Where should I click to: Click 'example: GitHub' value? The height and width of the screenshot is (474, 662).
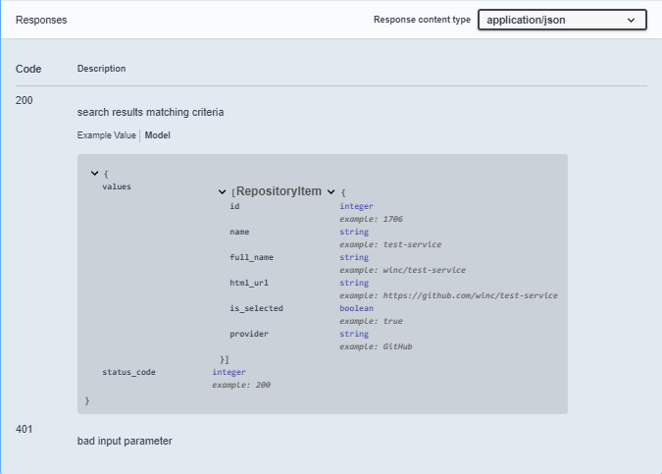click(376, 346)
